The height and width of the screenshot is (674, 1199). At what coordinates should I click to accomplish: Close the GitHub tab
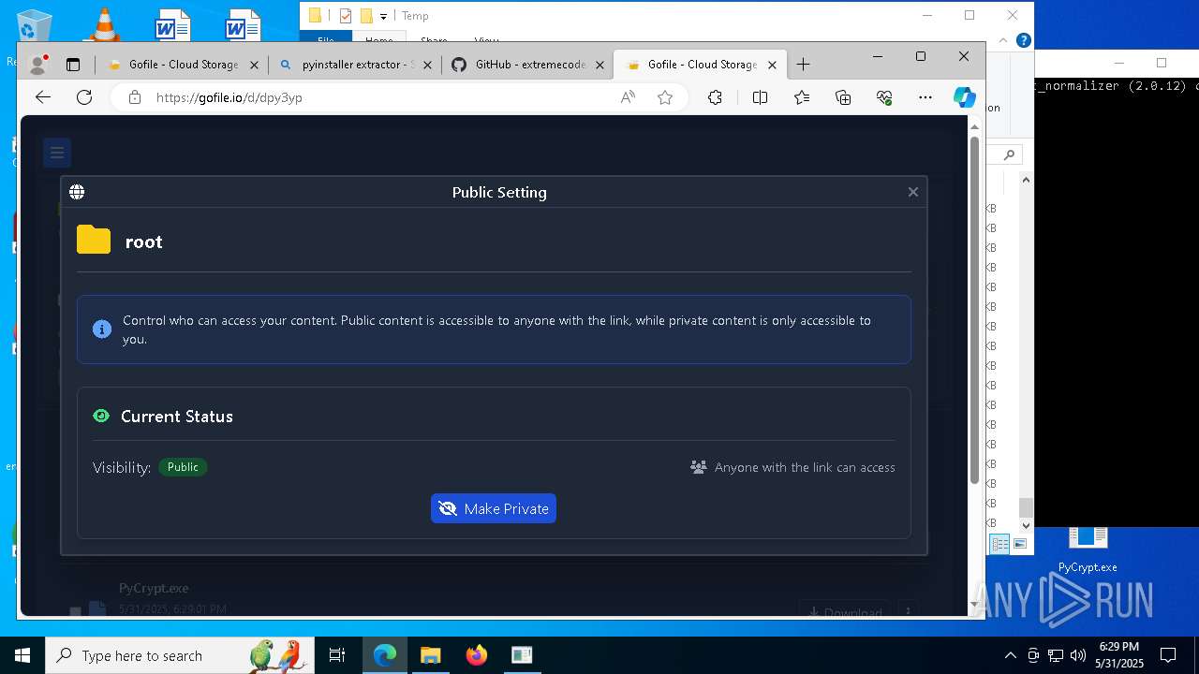click(599, 65)
